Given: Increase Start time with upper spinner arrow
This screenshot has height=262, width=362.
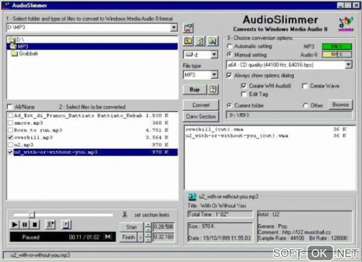Looking at the screenshot, I should (x=148, y=225).
